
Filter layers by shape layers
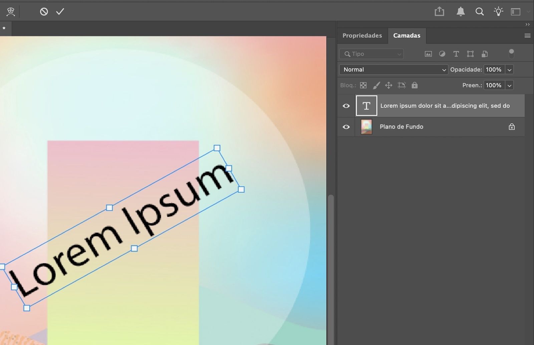(x=470, y=54)
